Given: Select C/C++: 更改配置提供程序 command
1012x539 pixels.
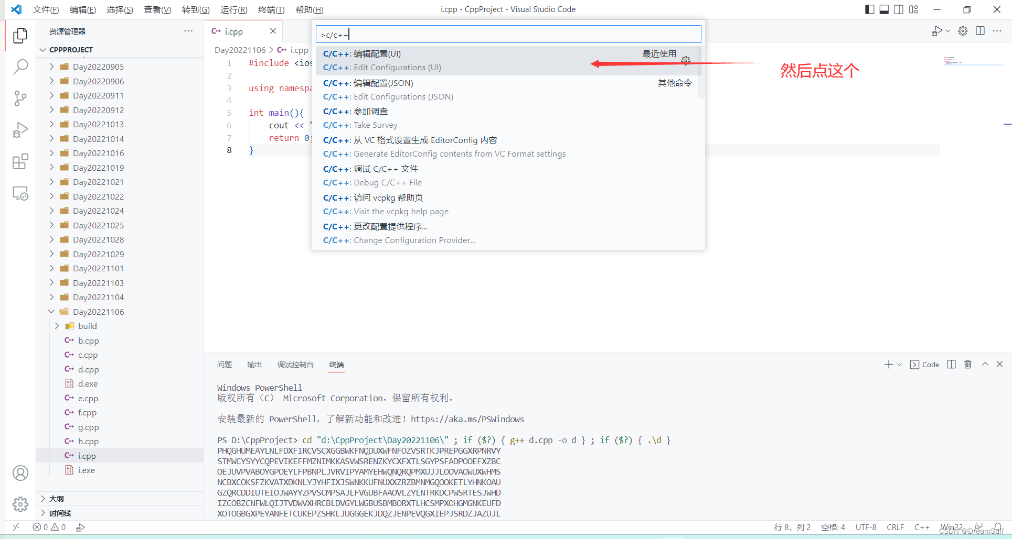Looking at the screenshot, I should click(x=508, y=234).
